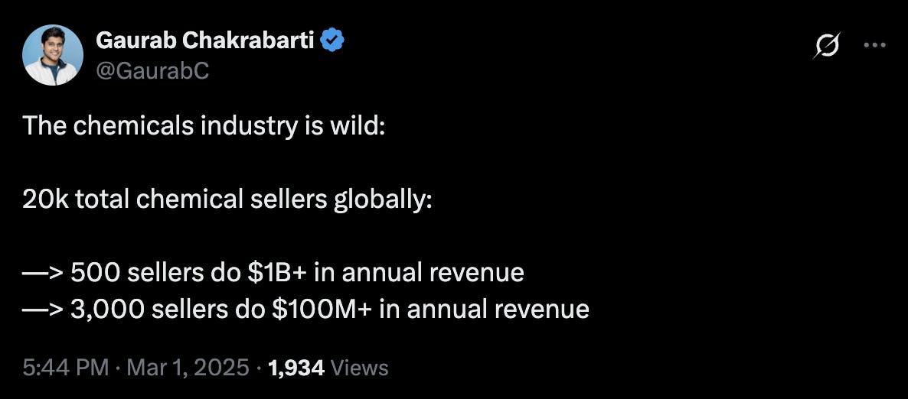This screenshot has height=399, width=908.
Task: Click the display name Gaurab Chakrabarti
Action: pos(204,41)
